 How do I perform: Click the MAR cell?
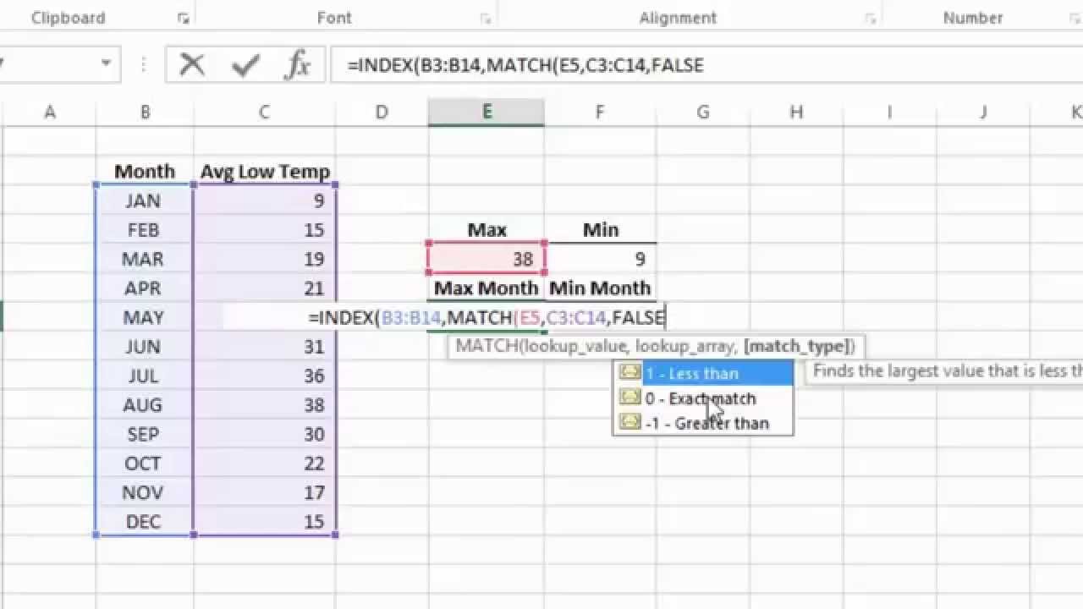pos(145,259)
